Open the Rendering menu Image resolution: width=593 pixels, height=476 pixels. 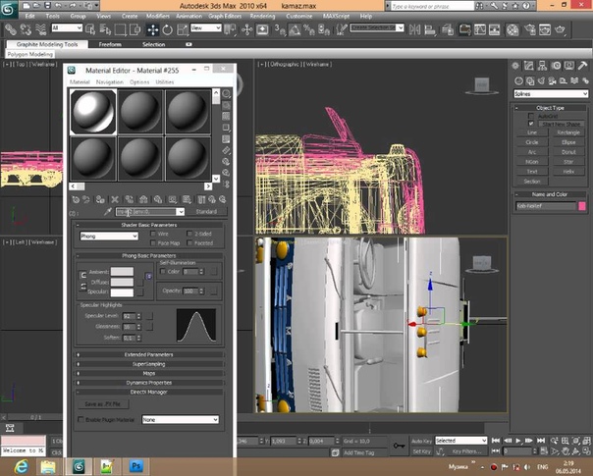tap(262, 17)
